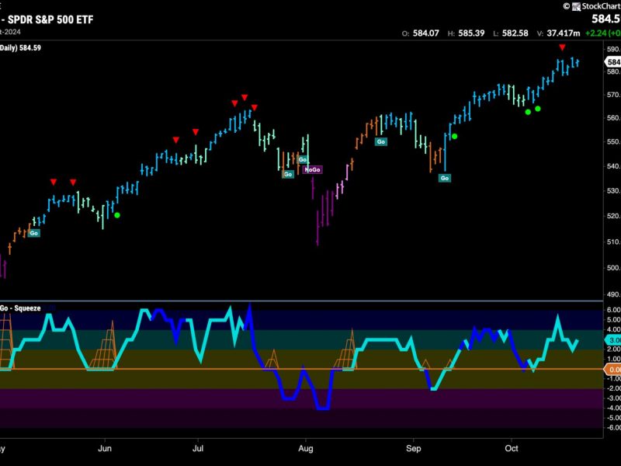Click the Jun label on the date axis

point(105,448)
